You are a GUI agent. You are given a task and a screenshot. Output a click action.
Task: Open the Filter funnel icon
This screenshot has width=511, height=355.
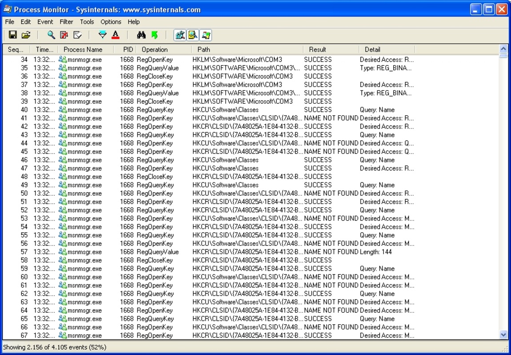(x=103, y=35)
